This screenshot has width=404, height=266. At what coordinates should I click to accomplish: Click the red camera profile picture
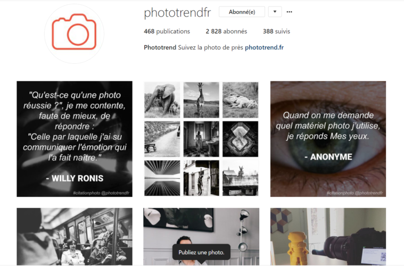pos(74,34)
